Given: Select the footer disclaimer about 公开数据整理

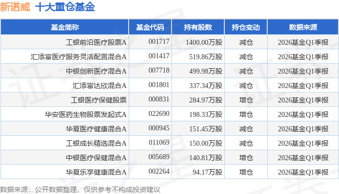Looking at the screenshot, I should tap(80, 190).
